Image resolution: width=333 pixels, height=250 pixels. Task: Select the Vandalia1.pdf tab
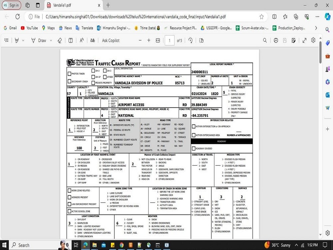click(74, 5)
